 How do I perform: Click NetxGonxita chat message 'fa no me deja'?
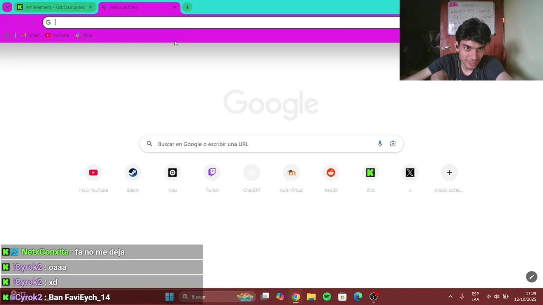tap(102, 252)
